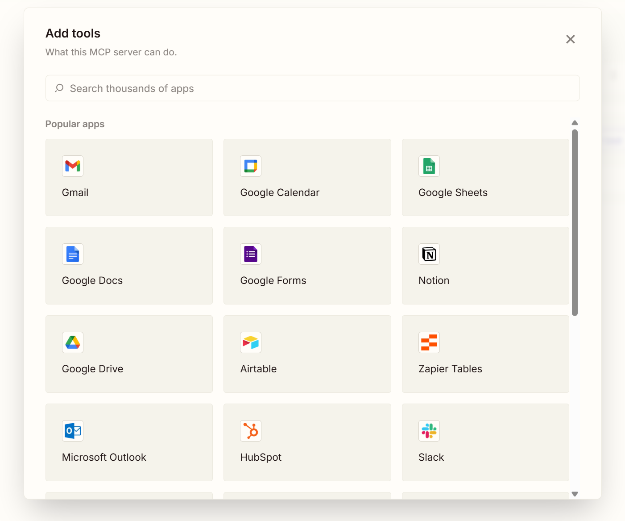Click the scrollbar up arrow
This screenshot has height=521, width=625.
[575, 123]
